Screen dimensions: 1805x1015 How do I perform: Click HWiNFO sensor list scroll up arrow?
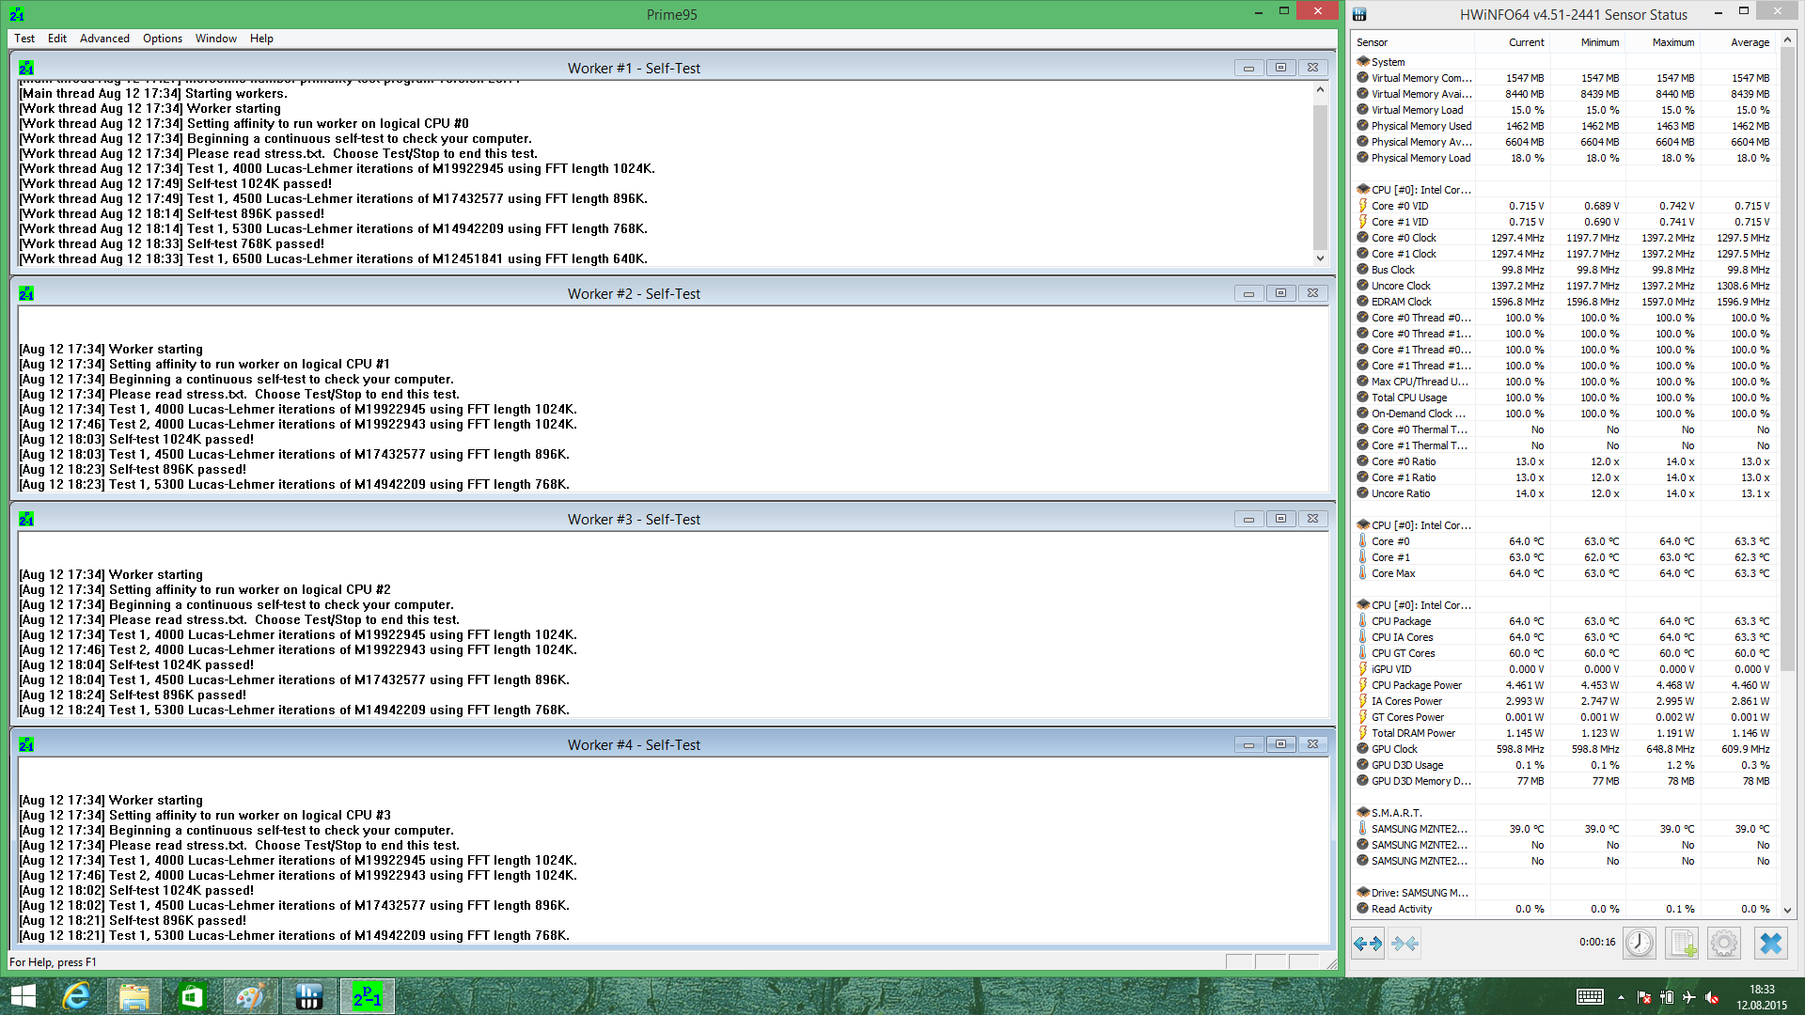pyautogui.click(x=1787, y=40)
